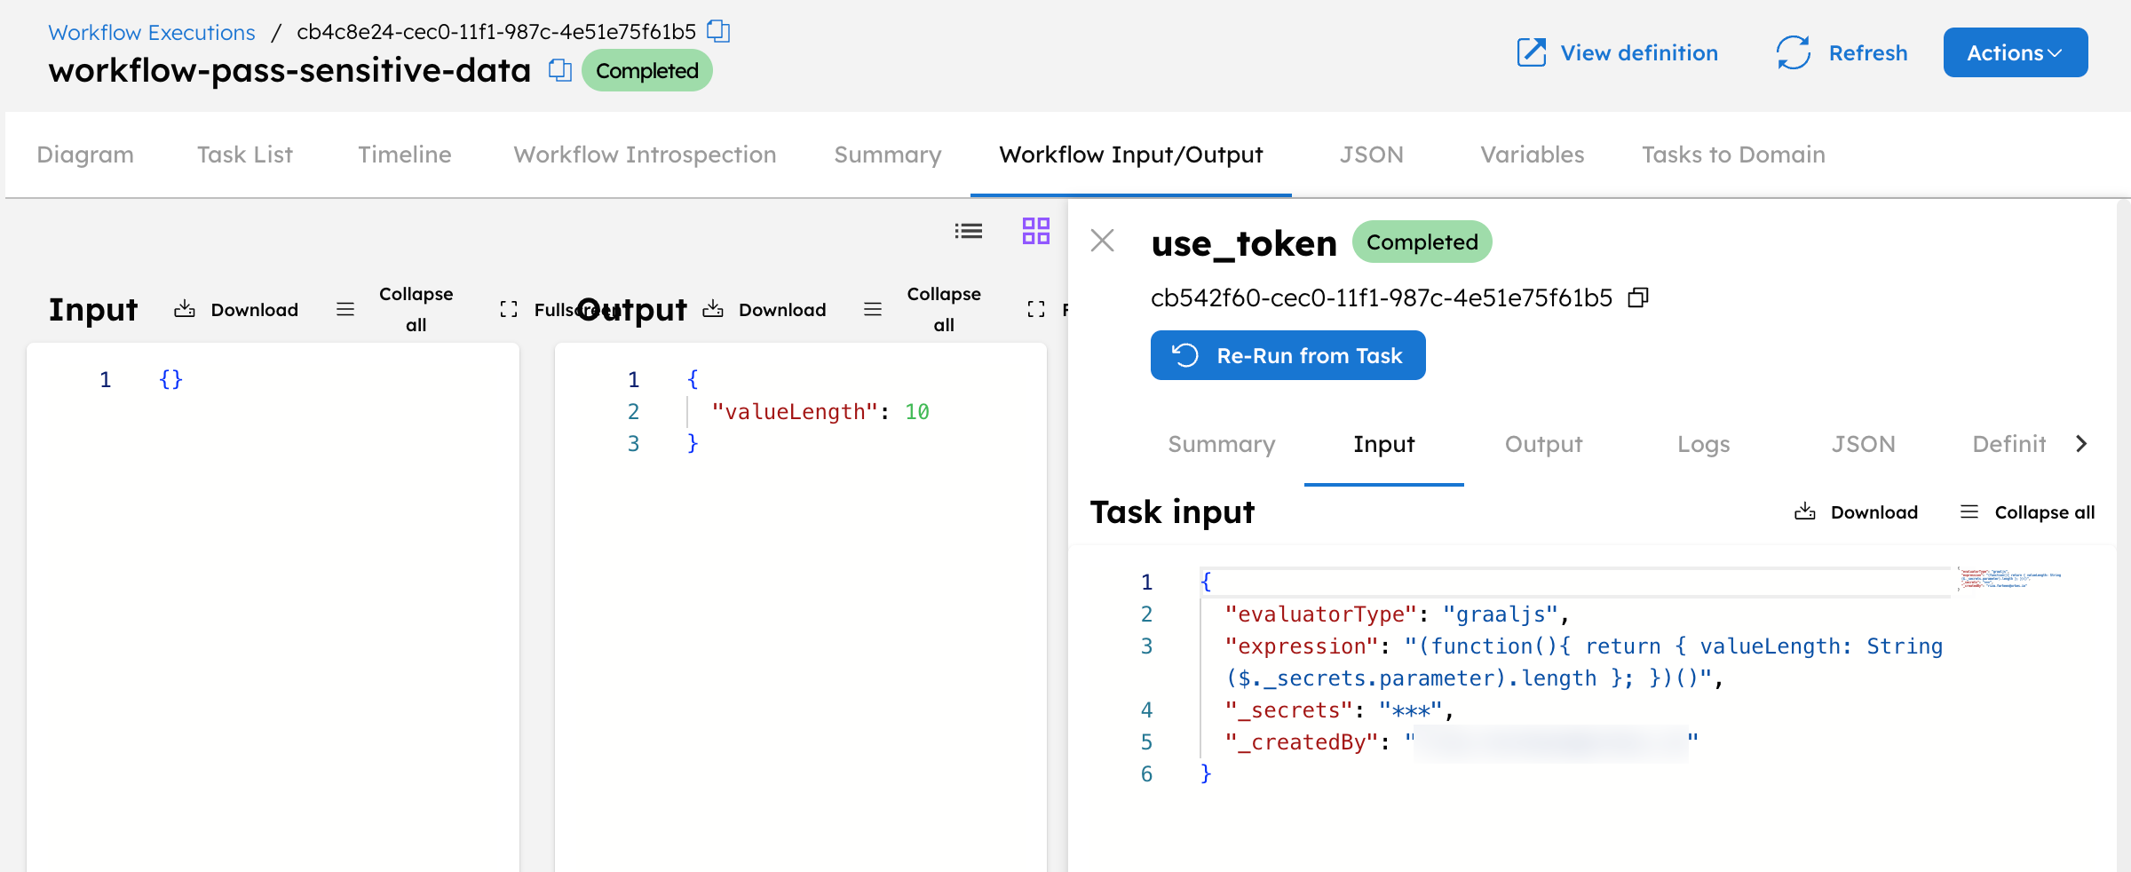
Task: Collapse all in Task input
Action: click(2027, 512)
